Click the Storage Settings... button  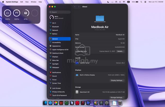(117, 97)
